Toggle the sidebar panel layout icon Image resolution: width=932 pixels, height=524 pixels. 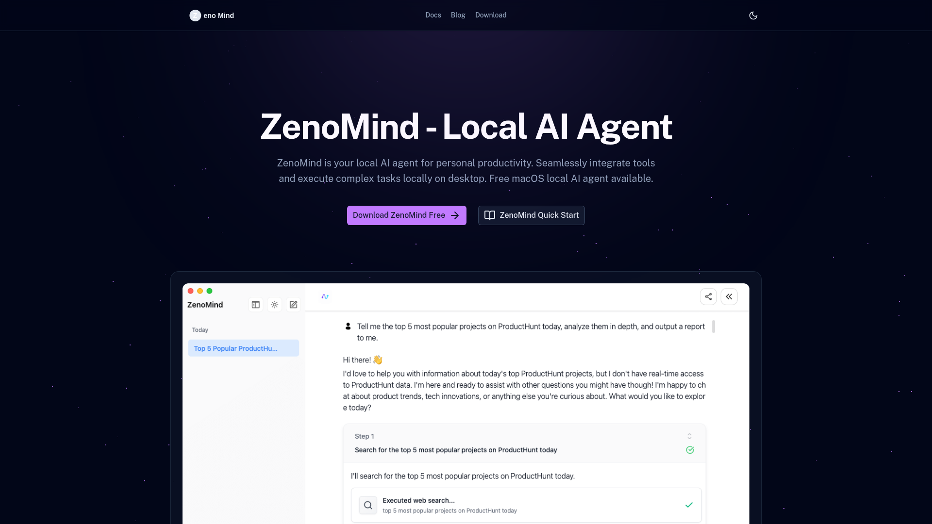coord(256,305)
